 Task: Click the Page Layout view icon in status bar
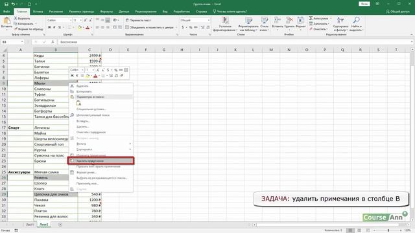tap(359, 230)
